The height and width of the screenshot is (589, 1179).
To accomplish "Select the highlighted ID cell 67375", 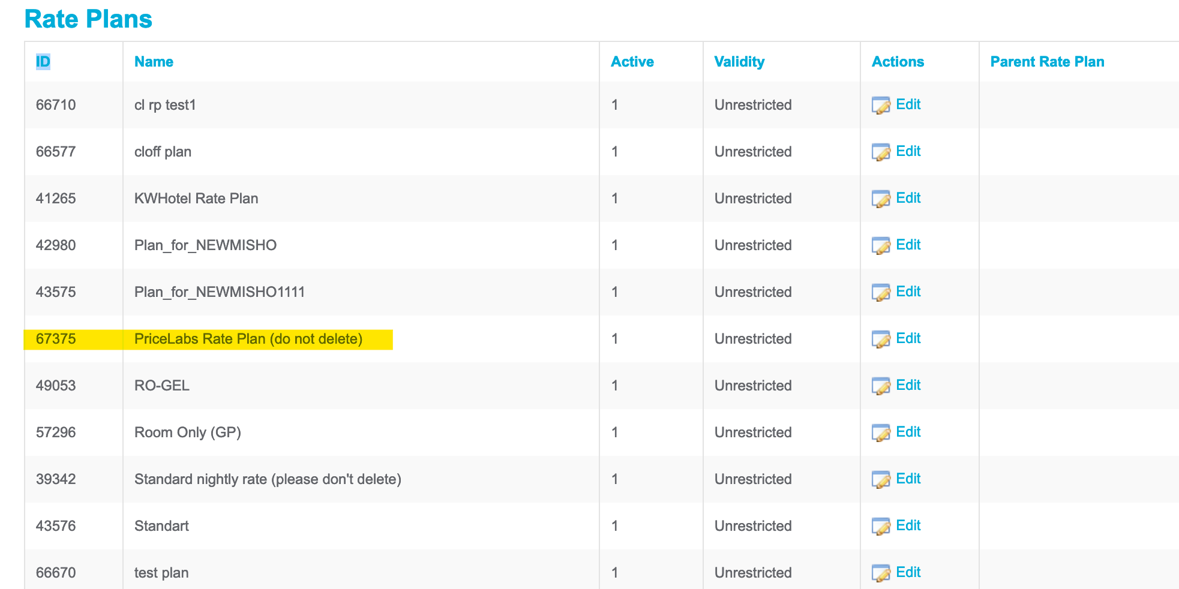I will click(56, 339).
